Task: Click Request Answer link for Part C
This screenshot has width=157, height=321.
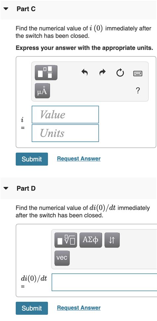Action: [79, 159]
